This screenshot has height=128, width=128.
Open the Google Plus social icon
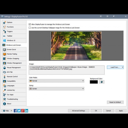(23, 111)
